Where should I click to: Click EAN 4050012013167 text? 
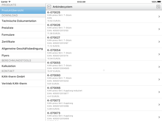tap(58, 43)
